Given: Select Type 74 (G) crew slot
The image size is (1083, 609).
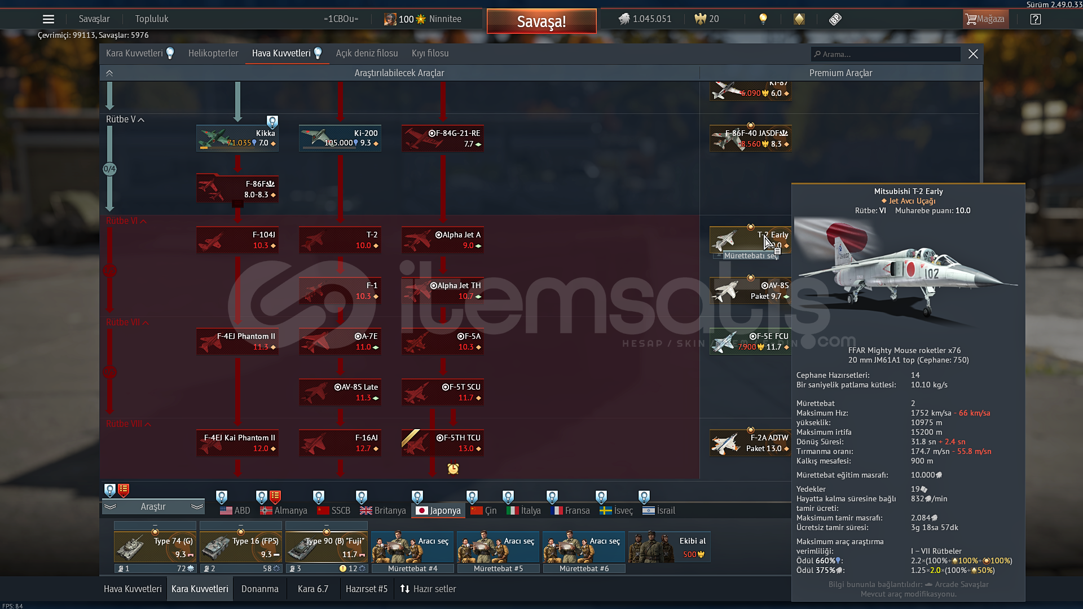Looking at the screenshot, I should coord(155,547).
